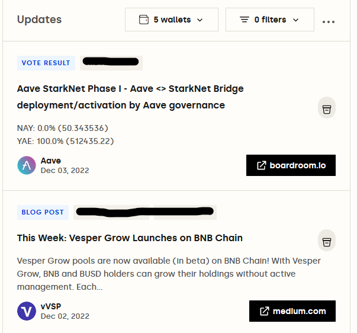Select the VOTE RESULT tag

click(46, 63)
